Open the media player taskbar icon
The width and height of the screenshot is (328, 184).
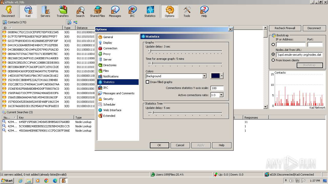38,181
